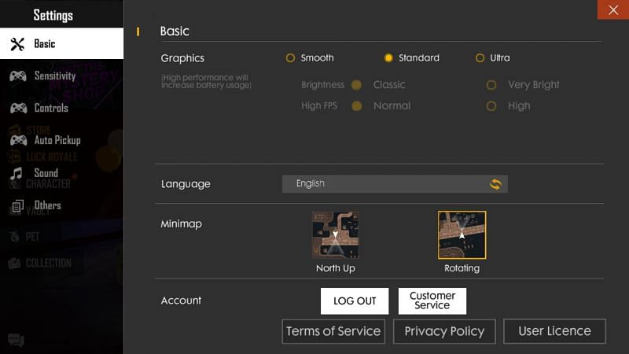Close the Settings window

click(x=612, y=9)
